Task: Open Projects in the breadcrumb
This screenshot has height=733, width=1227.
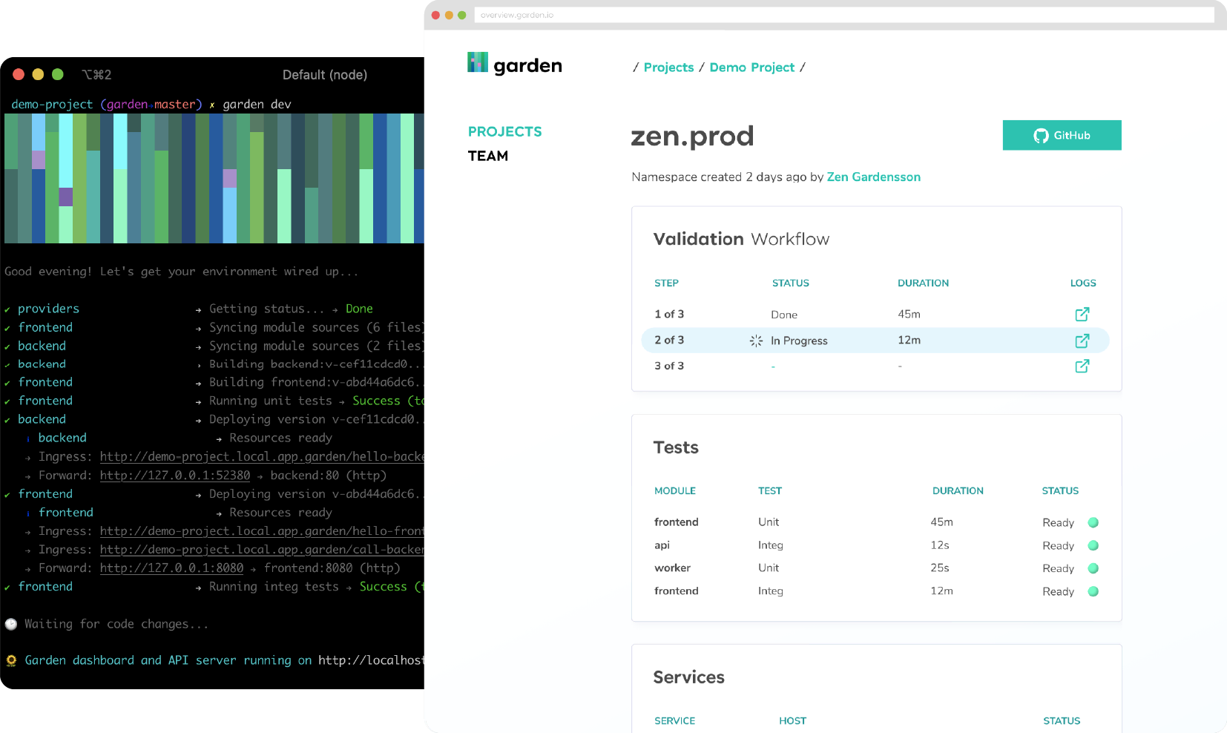Action: (x=668, y=68)
